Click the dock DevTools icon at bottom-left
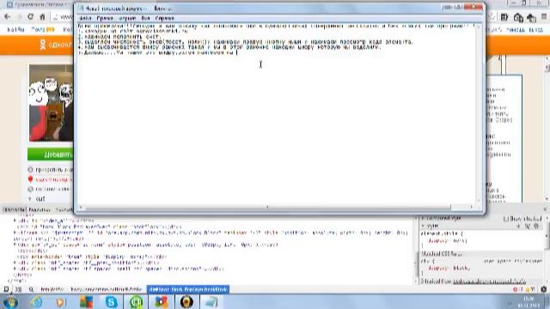Image resolution: width=550 pixels, height=309 pixels. click(x=6, y=289)
